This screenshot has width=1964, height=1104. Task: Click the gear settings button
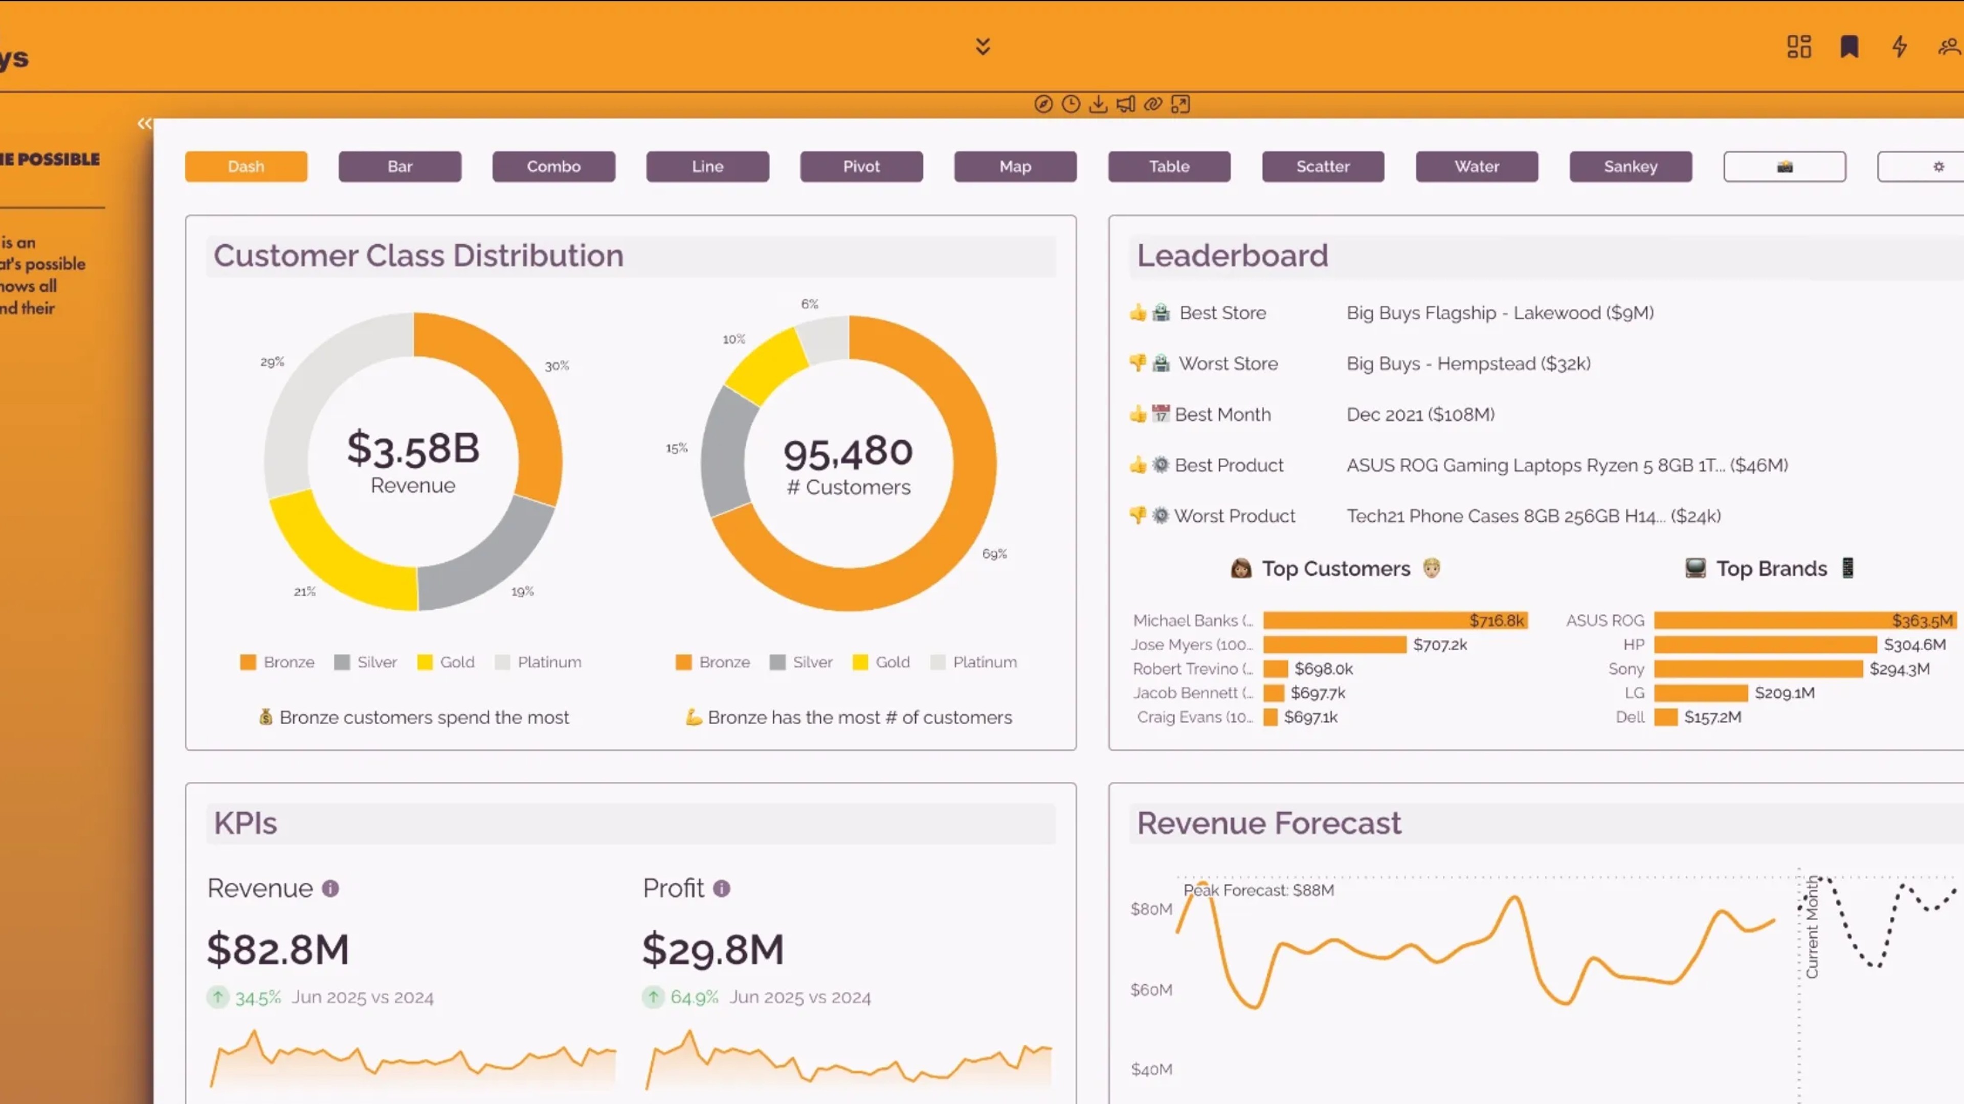[1922, 166]
